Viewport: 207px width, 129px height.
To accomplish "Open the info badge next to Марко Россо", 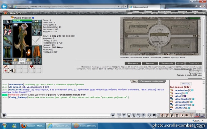I will (33, 18).
